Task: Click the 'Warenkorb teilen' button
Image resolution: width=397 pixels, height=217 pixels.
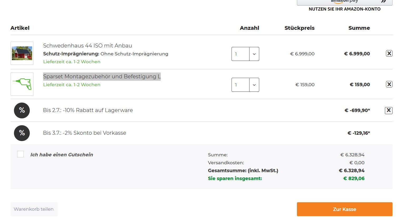Action: pyautogui.click(x=34, y=209)
